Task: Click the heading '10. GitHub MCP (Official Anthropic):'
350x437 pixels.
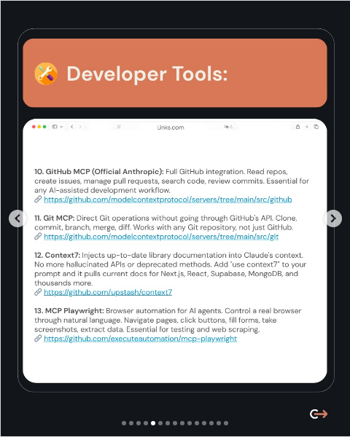Action: pyautogui.click(x=99, y=172)
